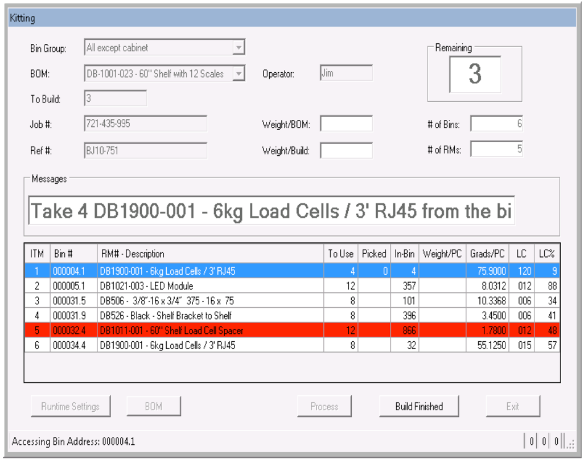This screenshot has height=463, width=584.
Task: Click the Messages text box
Action: 272,210
